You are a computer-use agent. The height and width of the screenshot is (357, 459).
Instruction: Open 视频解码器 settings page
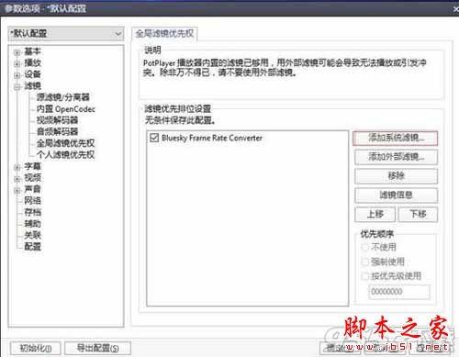[57, 120]
